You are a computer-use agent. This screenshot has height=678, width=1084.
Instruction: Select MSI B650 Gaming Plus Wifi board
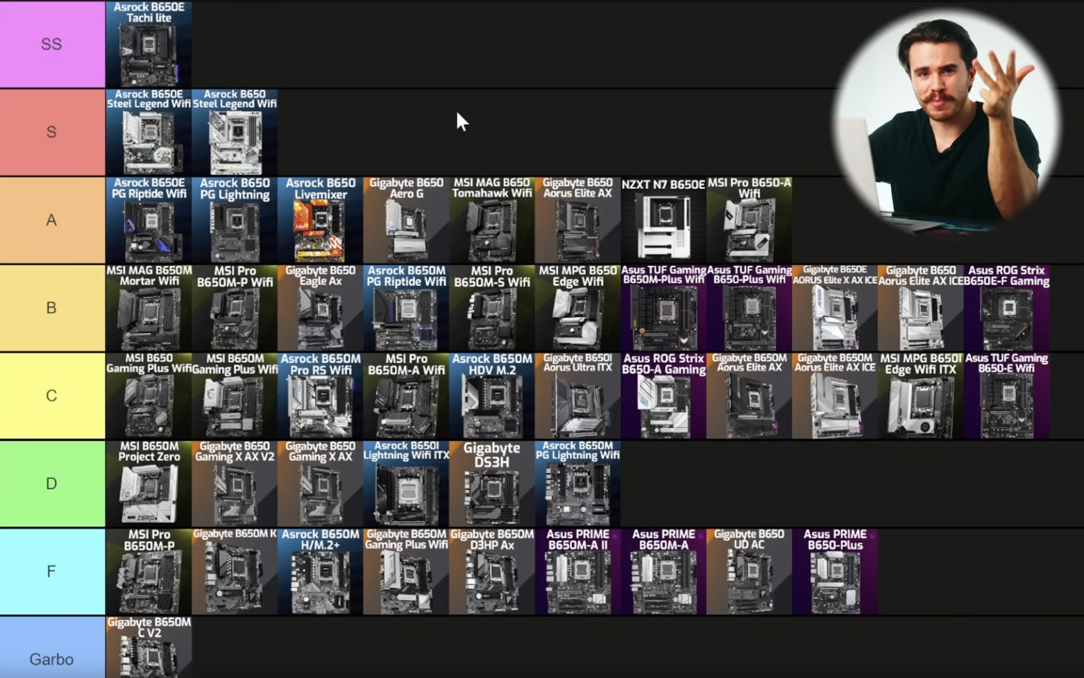149,396
